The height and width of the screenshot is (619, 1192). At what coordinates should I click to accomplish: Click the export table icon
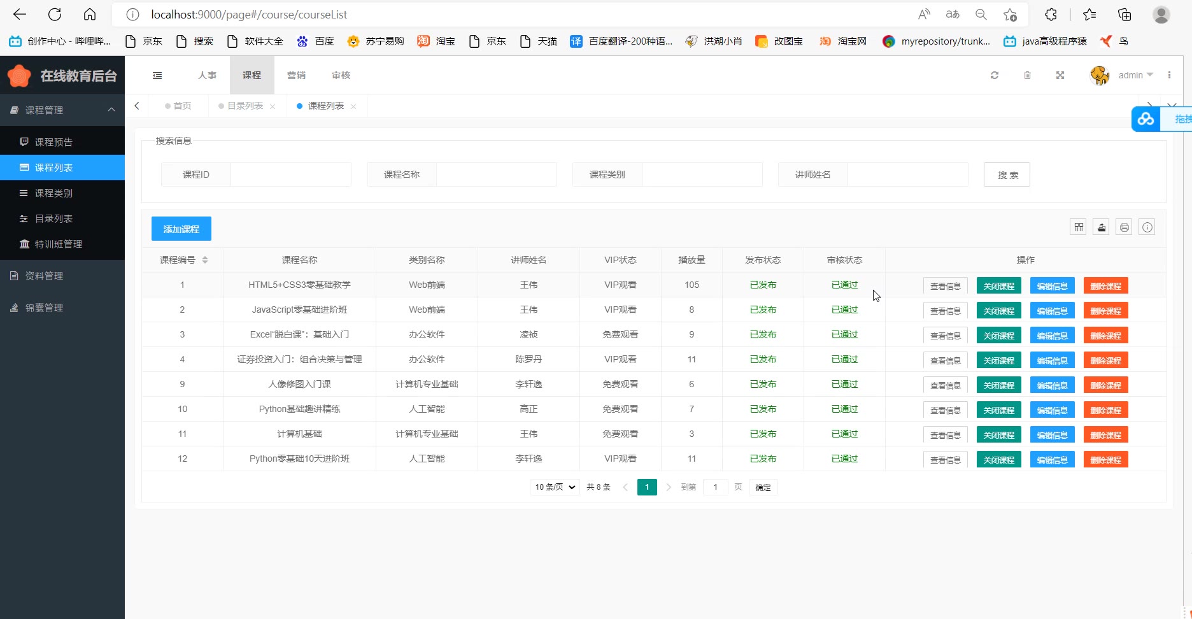pos(1101,227)
